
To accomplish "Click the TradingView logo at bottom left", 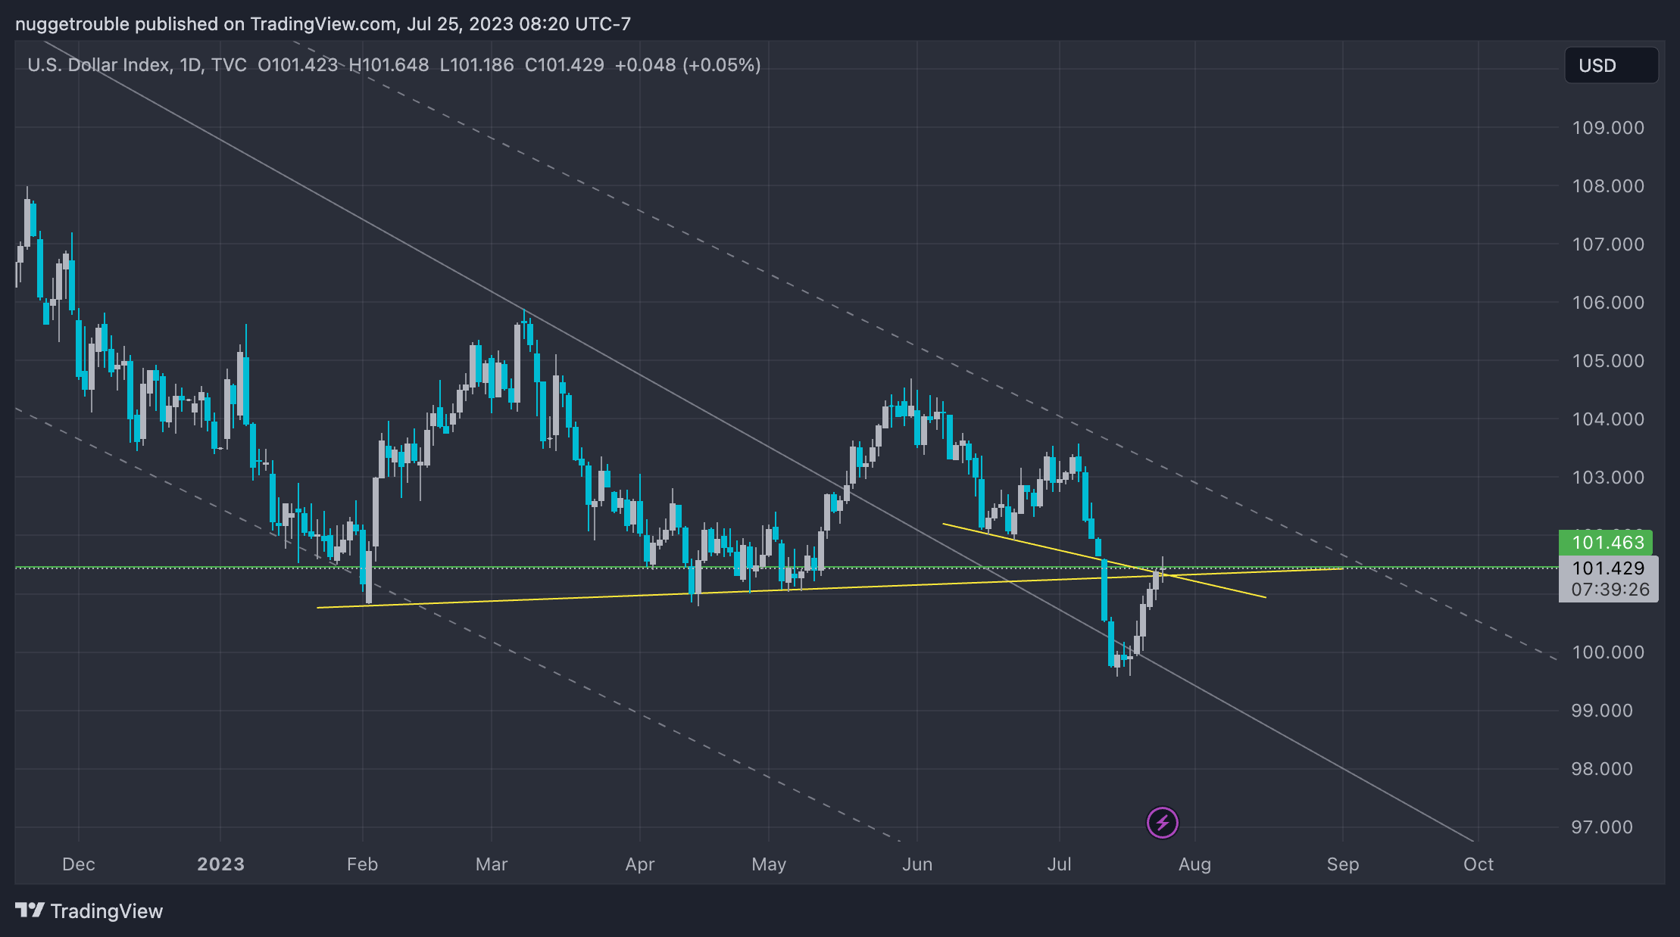I will click(x=89, y=911).
